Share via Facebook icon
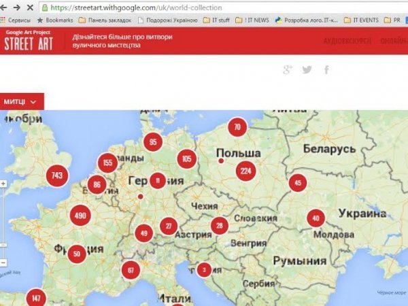 326,69
